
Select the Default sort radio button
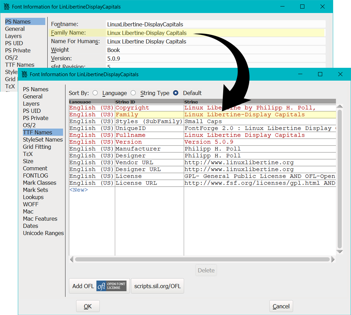(176, 93)
